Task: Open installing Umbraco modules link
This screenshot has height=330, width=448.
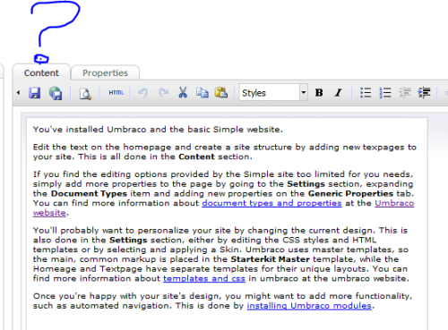Action: pos(309,306)
